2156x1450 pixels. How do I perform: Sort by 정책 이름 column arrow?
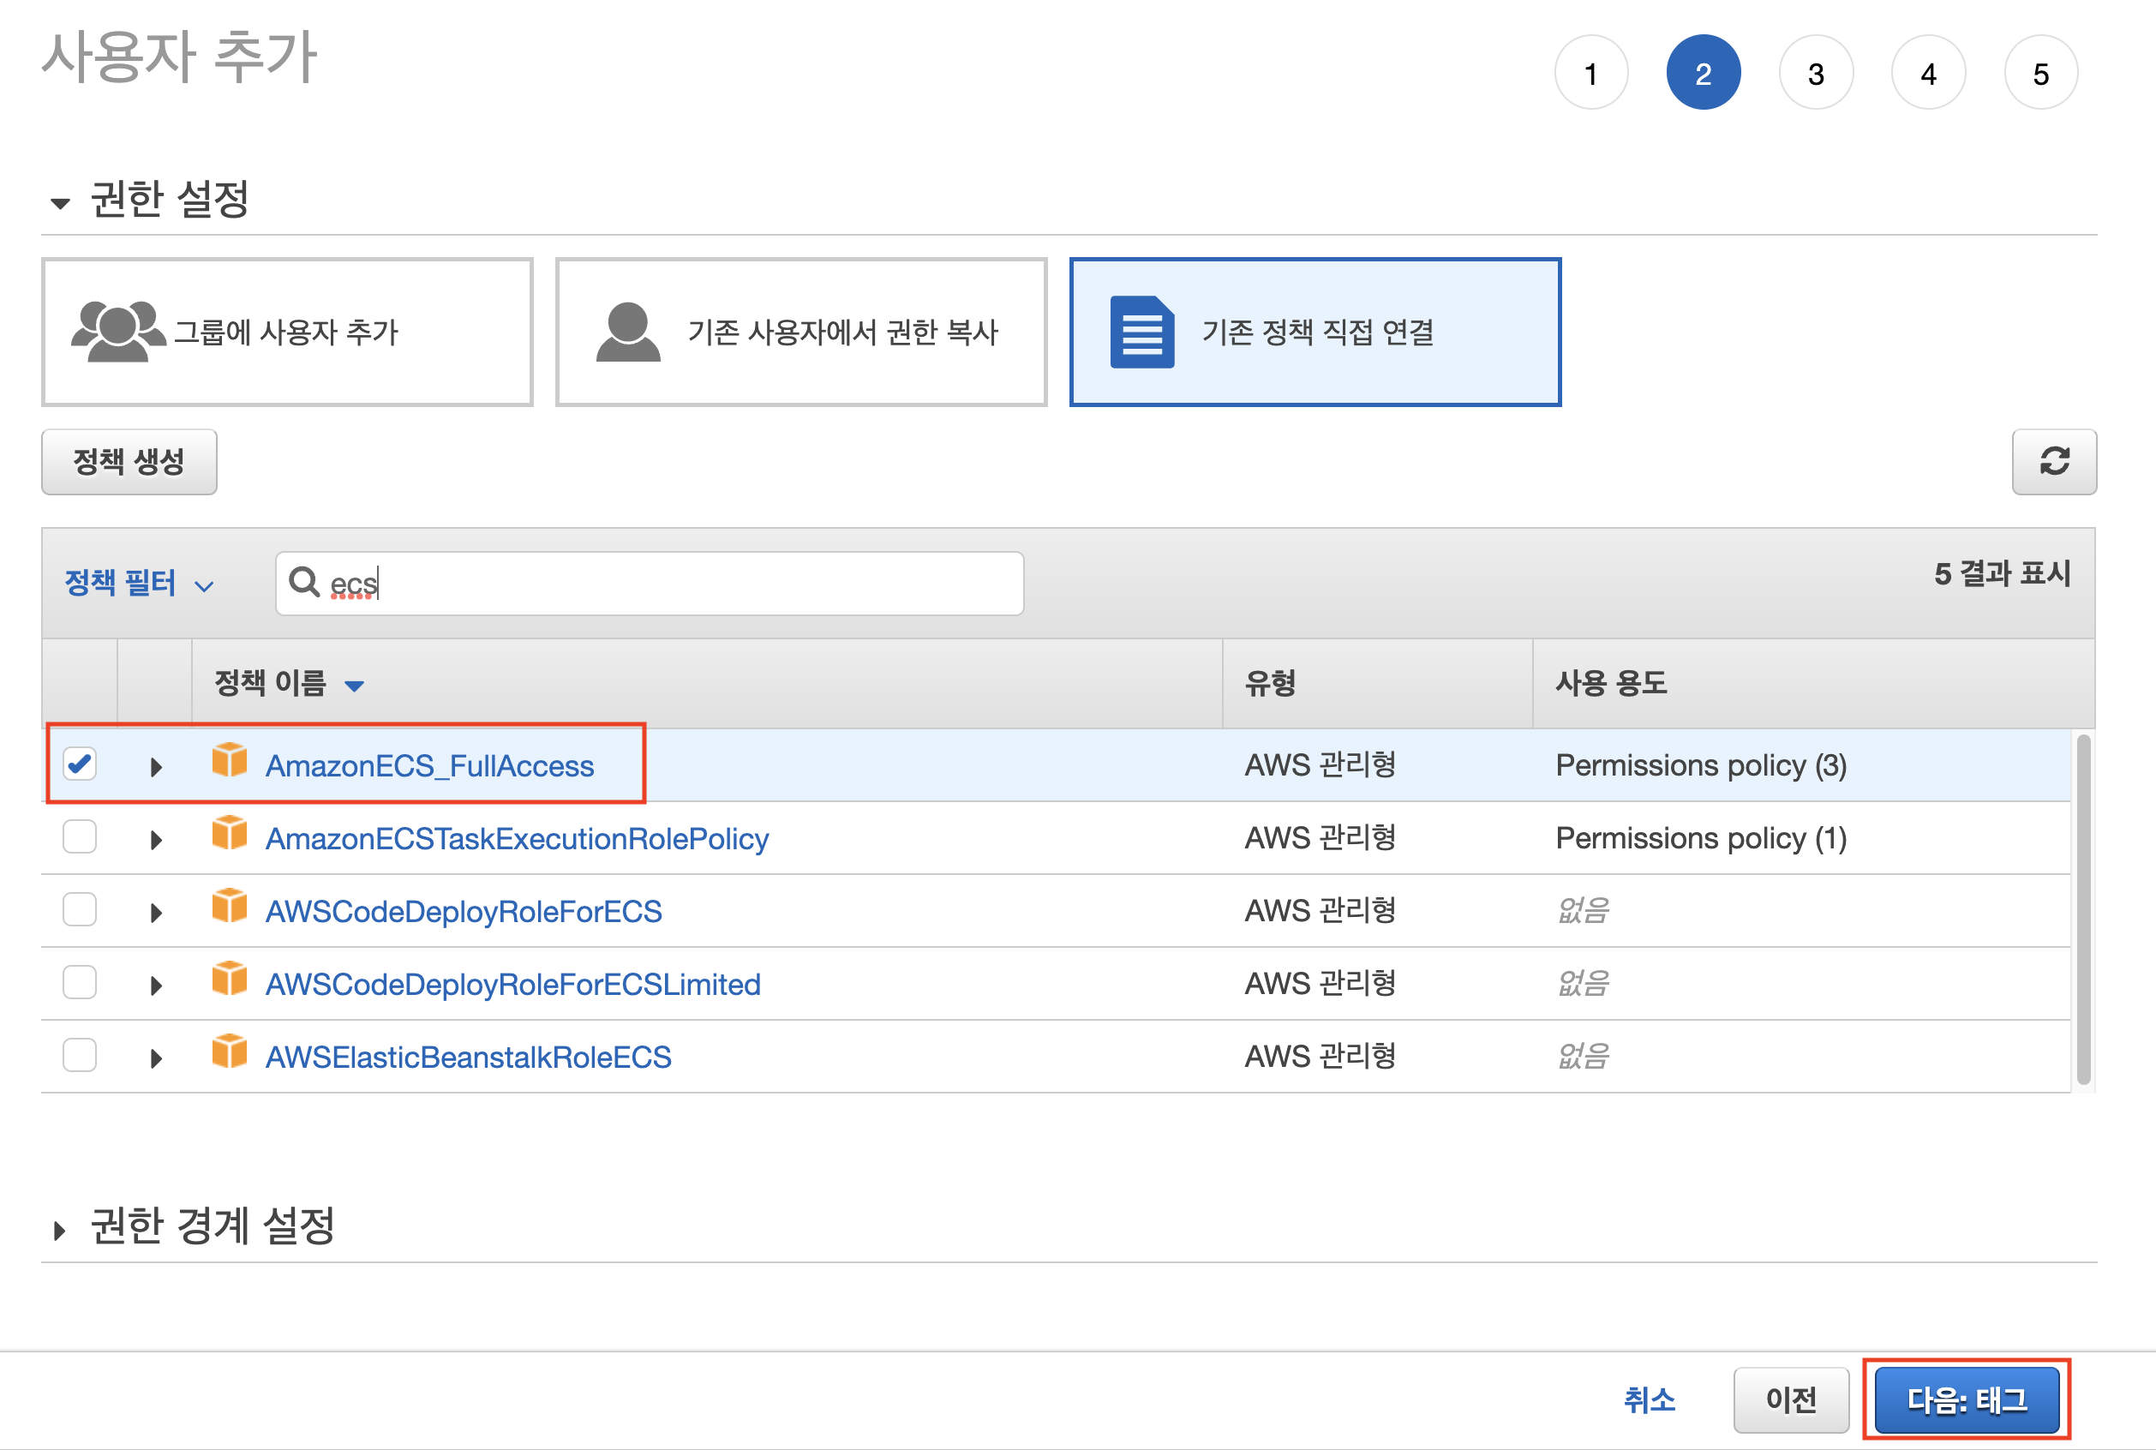pyautogui.click(x=354, y=686)
